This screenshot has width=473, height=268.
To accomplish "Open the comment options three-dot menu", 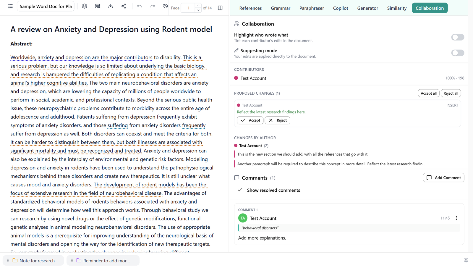I will point(456,218).
